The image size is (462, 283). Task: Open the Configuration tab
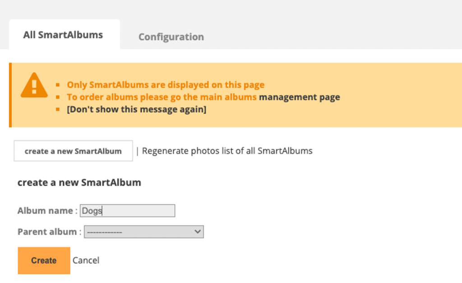171,37
